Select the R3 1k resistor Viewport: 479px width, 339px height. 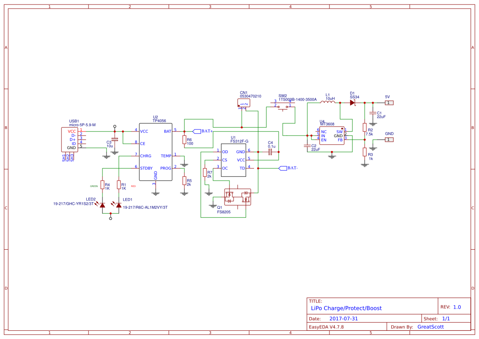click(x=364, y=152)
